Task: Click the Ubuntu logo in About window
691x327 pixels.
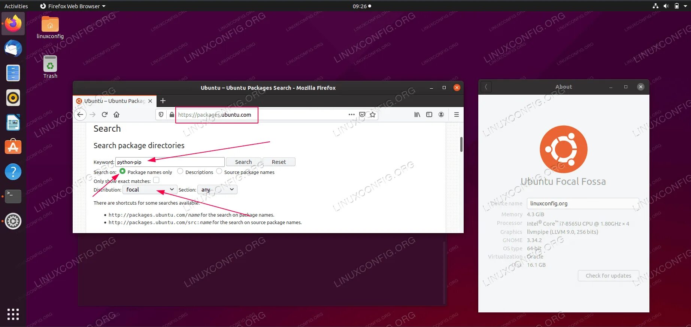Action: [x=564, y=149]
